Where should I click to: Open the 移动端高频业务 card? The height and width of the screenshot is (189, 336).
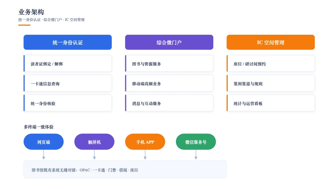click(169, 83)
